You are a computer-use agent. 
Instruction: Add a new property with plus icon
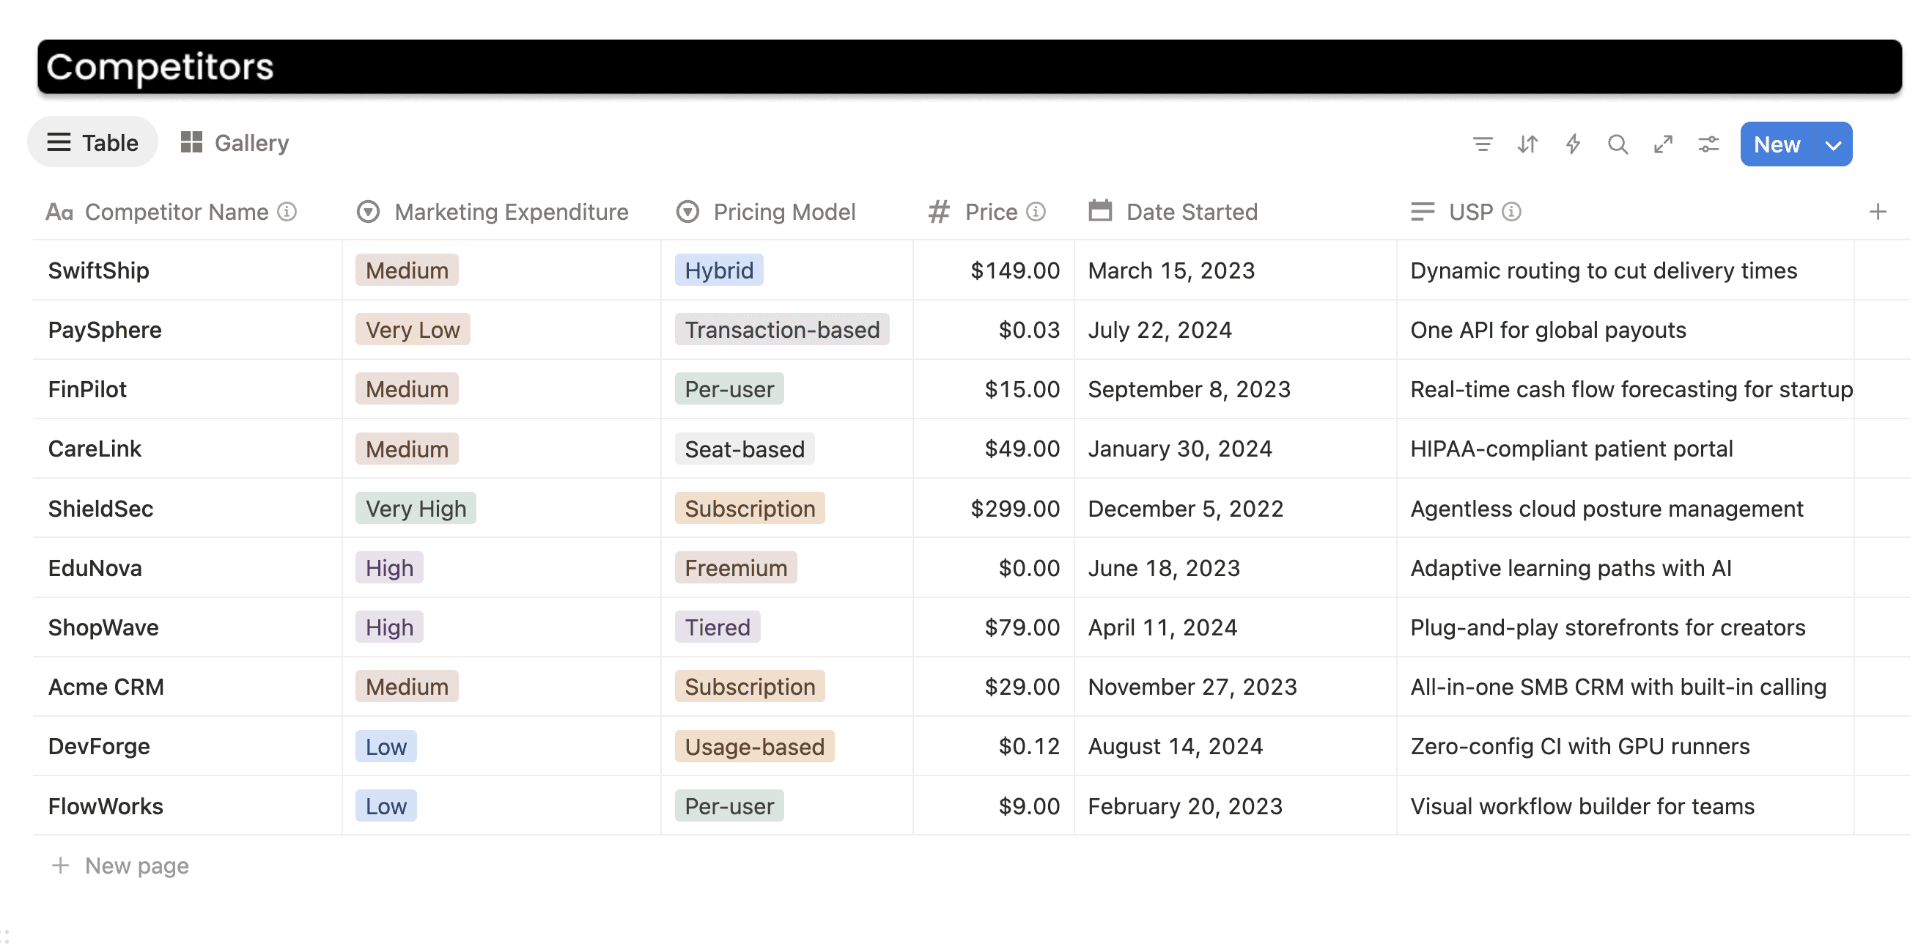point(1876,212)
